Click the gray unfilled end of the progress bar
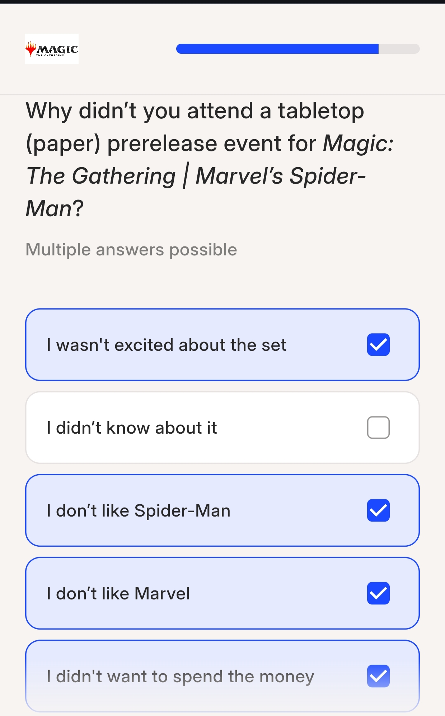Viewport: 445px width, 716px height. pyautogui.click(x=399, y=49)
